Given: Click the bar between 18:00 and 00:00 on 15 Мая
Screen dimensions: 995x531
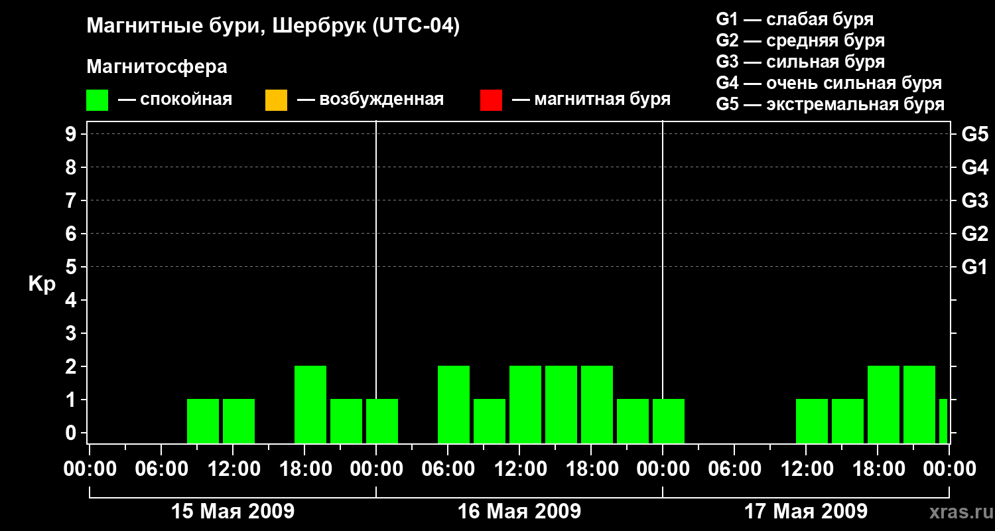Looking at the screenshot, I should coord(346,421).
